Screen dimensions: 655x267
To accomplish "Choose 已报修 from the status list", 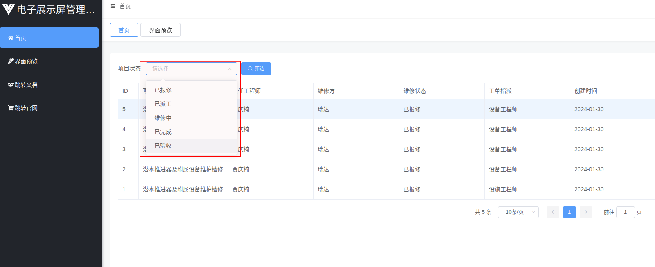I will coord(163,90).
